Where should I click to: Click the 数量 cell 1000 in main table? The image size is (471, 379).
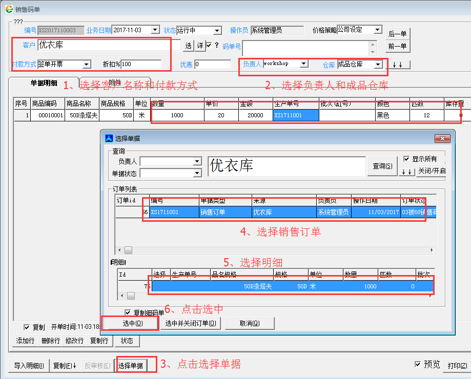[177, 115]
